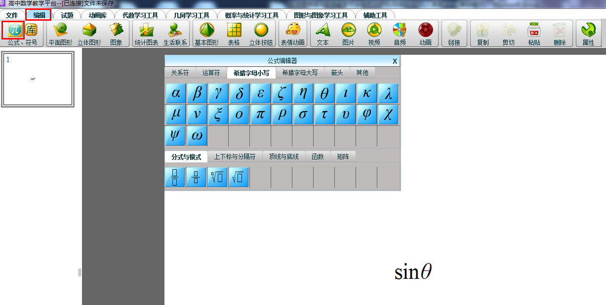Insert an emoticon animation (表情动画)
The height and width of the screenshot is (305, 606).
(293, 34)
